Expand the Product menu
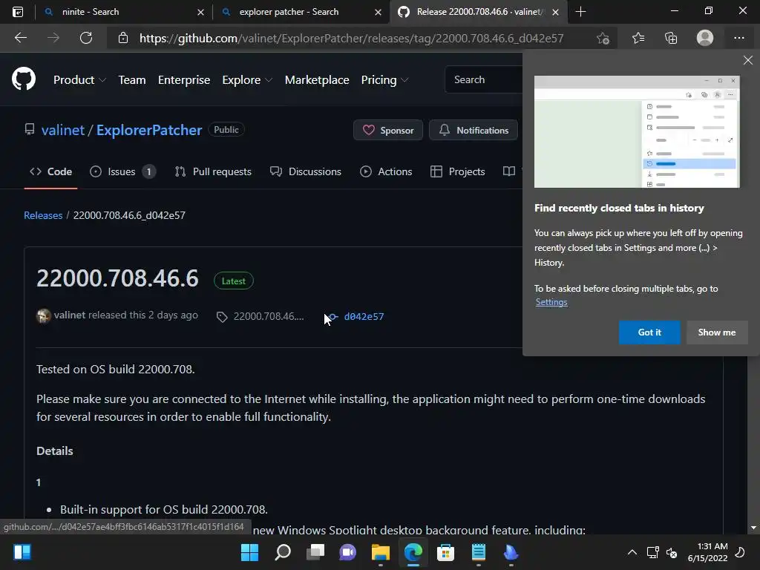760x570 pixels. pyautogui.click(x=79, y=80)
